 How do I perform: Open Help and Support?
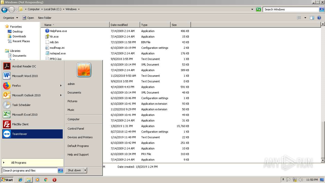(x=78, y=155)
